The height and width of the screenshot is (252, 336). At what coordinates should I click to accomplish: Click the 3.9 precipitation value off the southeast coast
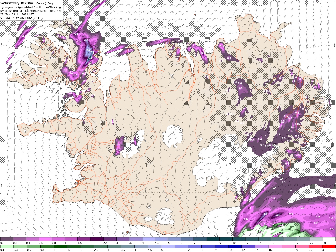tap(265, 214)
